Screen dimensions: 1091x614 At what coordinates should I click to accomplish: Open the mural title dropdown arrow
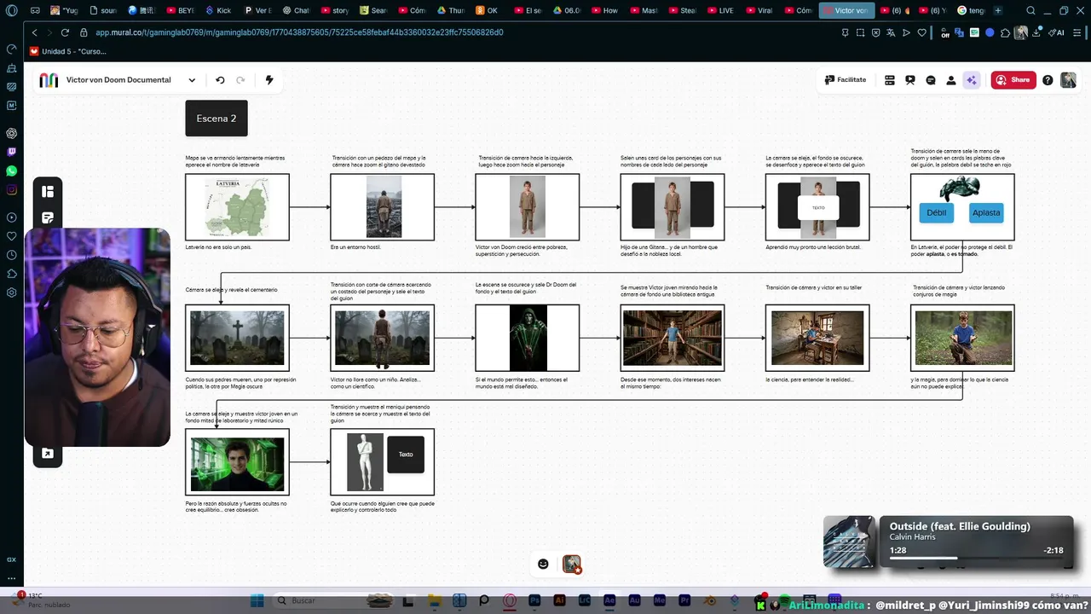coord(192,80)
